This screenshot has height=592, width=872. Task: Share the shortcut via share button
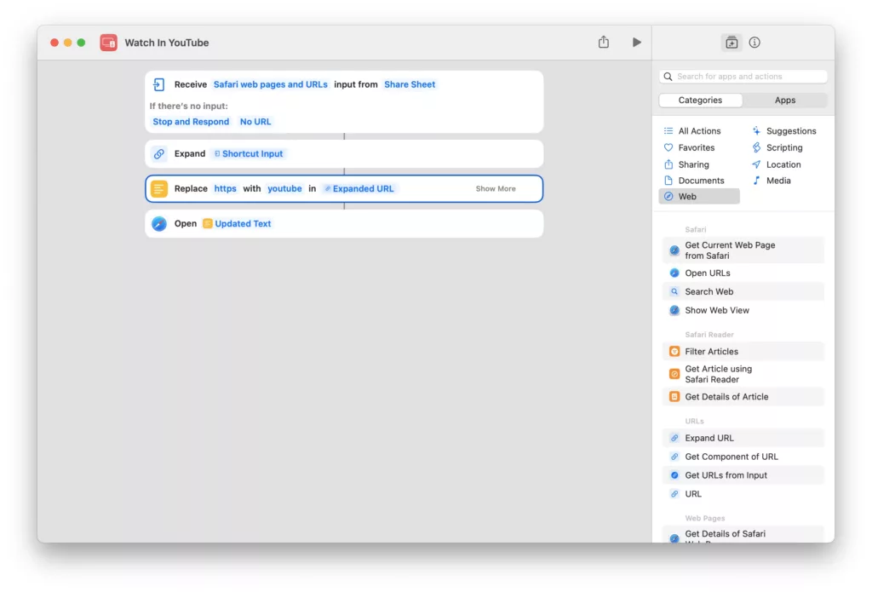(604, 43)
